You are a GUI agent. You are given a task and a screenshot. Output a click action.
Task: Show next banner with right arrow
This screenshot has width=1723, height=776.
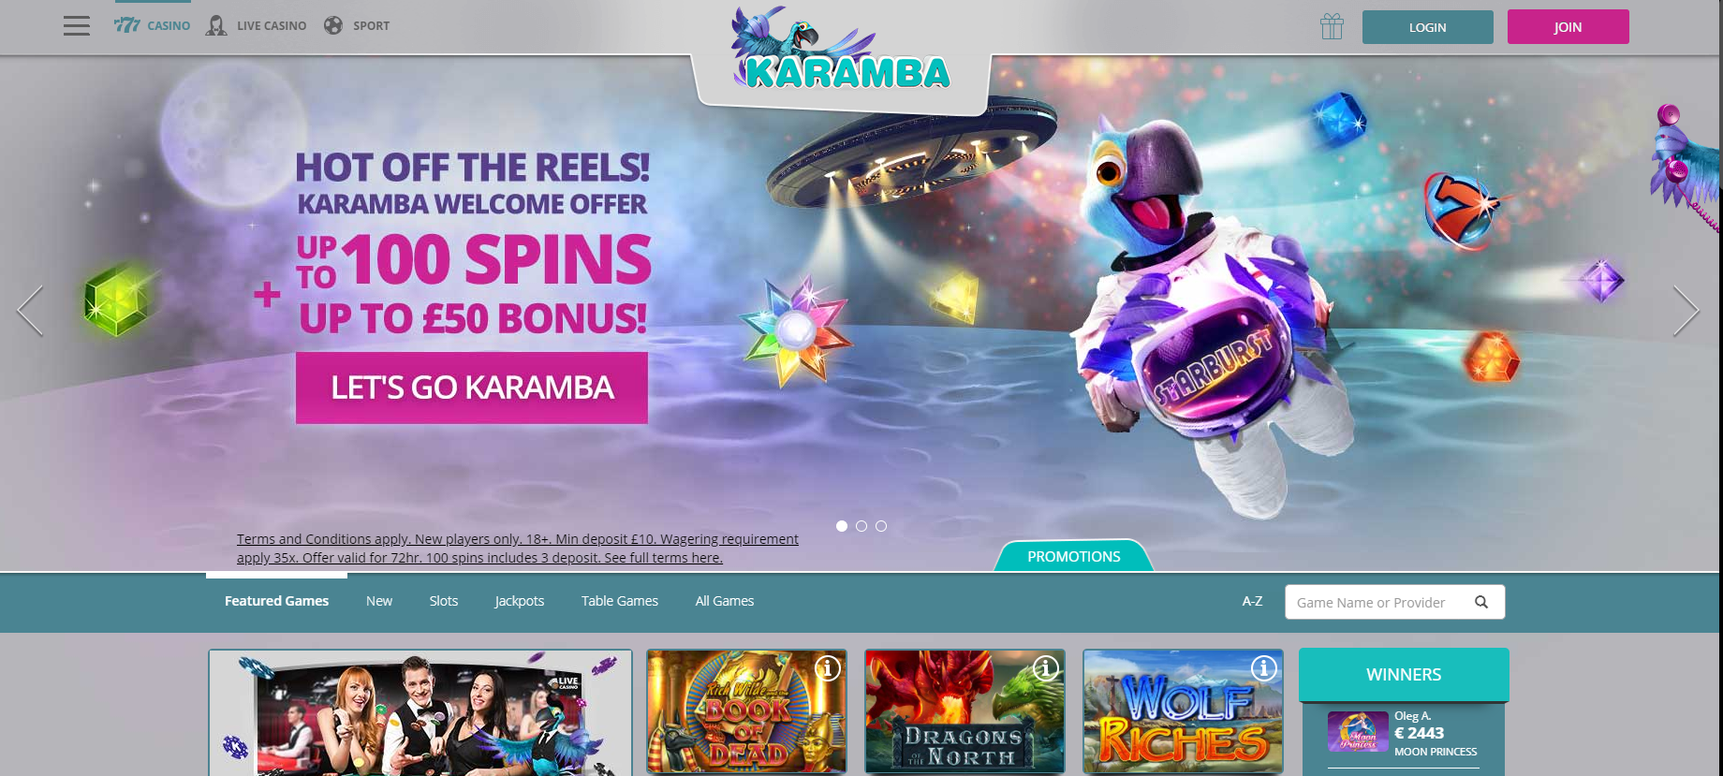click(x=1686, y=310)
